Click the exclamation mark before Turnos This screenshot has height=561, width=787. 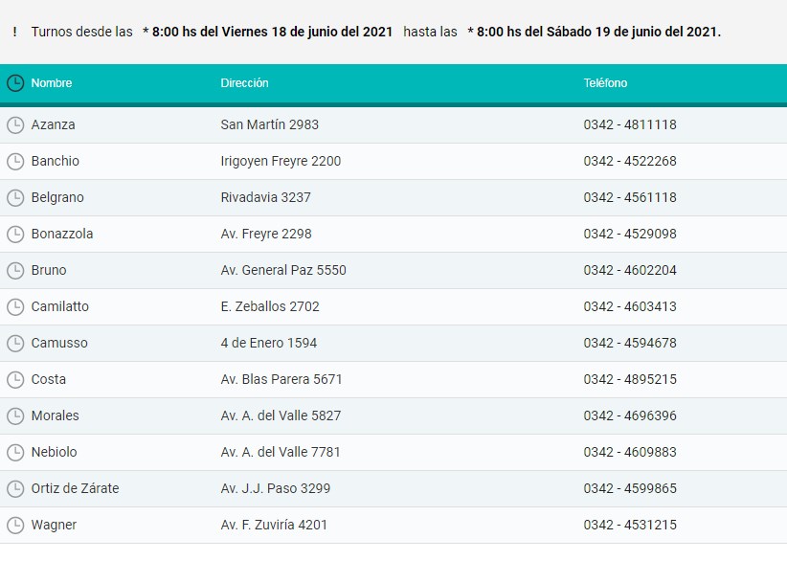[x=14, y=32]
